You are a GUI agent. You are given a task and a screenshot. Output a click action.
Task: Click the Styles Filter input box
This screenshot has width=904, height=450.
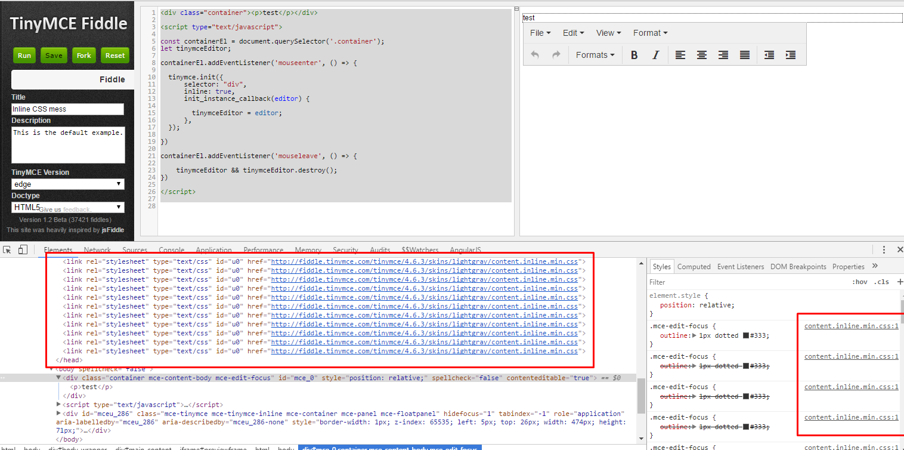pyautogui.click(x=748, y=282)
